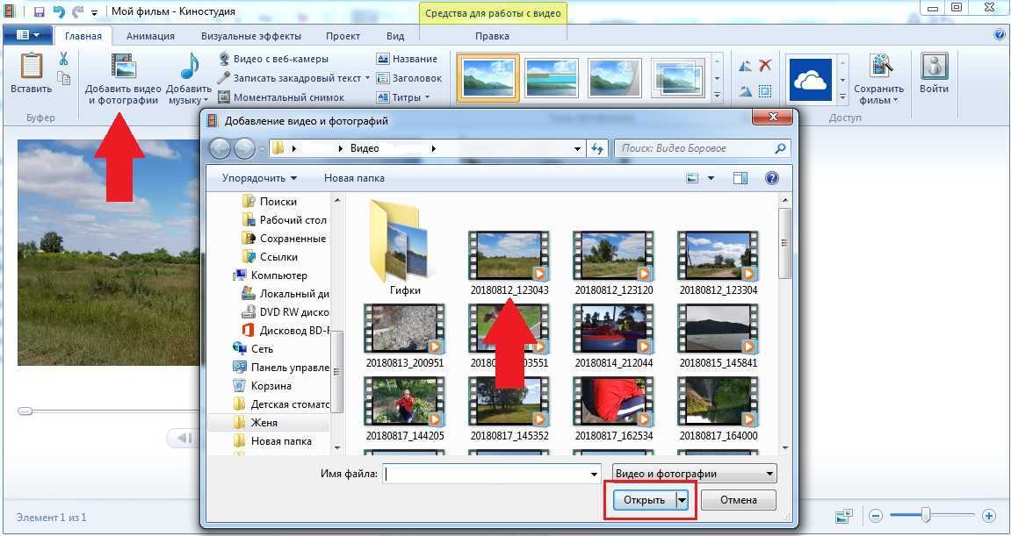The image size is (1011, 536).
Task: Click the refresh arrows next to address bar
Action: 597,148
